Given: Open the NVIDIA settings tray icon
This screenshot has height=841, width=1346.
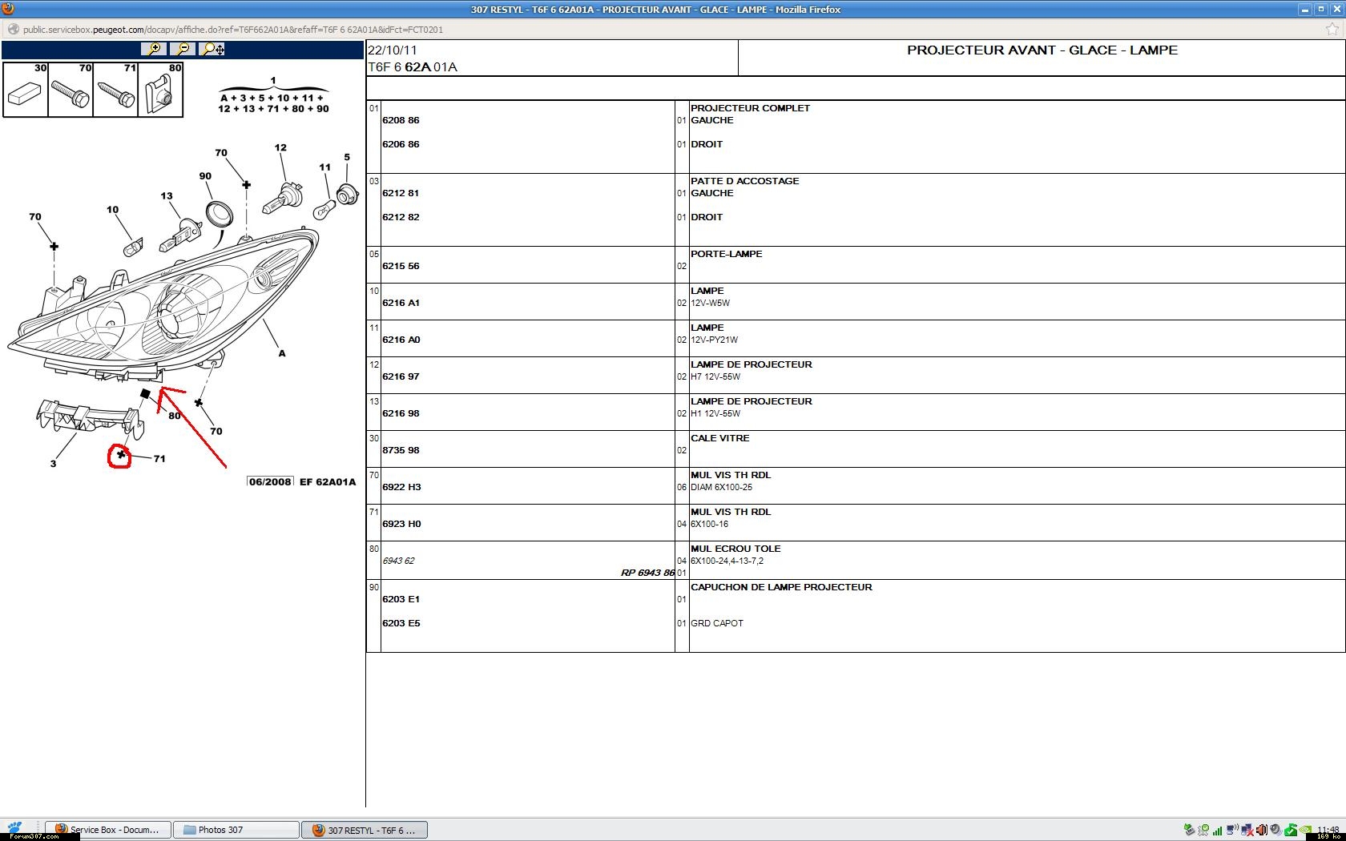Looking at the screenshot, I should pos(1306,830).
